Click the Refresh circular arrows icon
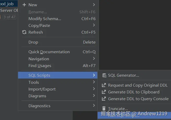The height and width of the screenshot is (120, 171). [24, 32]
